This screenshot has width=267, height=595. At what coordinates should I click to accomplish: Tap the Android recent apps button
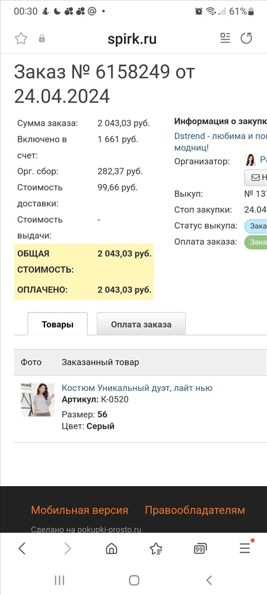[59, 580]
